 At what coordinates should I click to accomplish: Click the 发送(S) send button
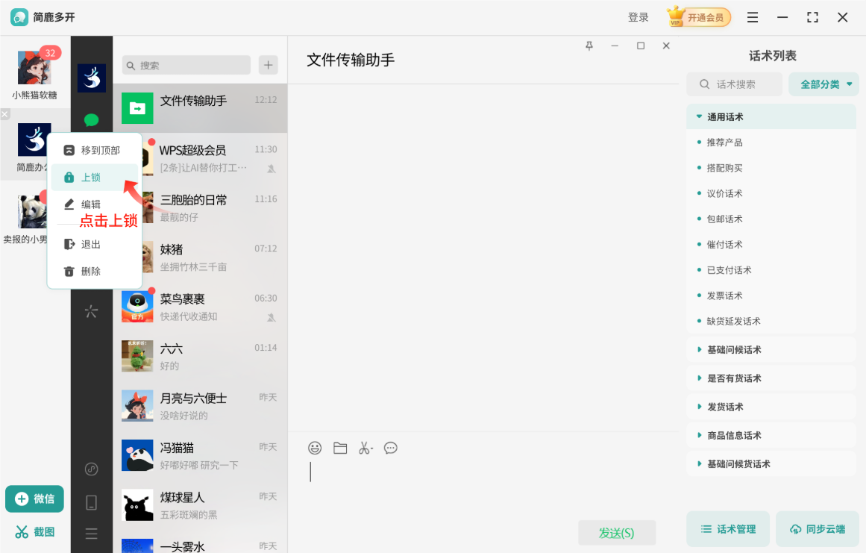click(x=617, y=533)
